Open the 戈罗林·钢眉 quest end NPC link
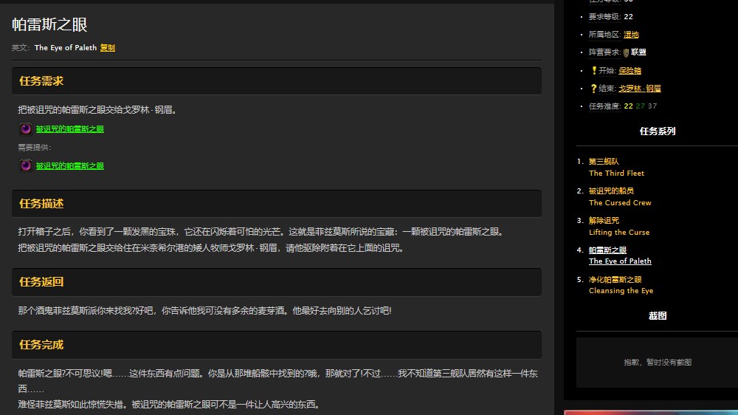Screen dimensions: 738x415 tap(639, 89)
